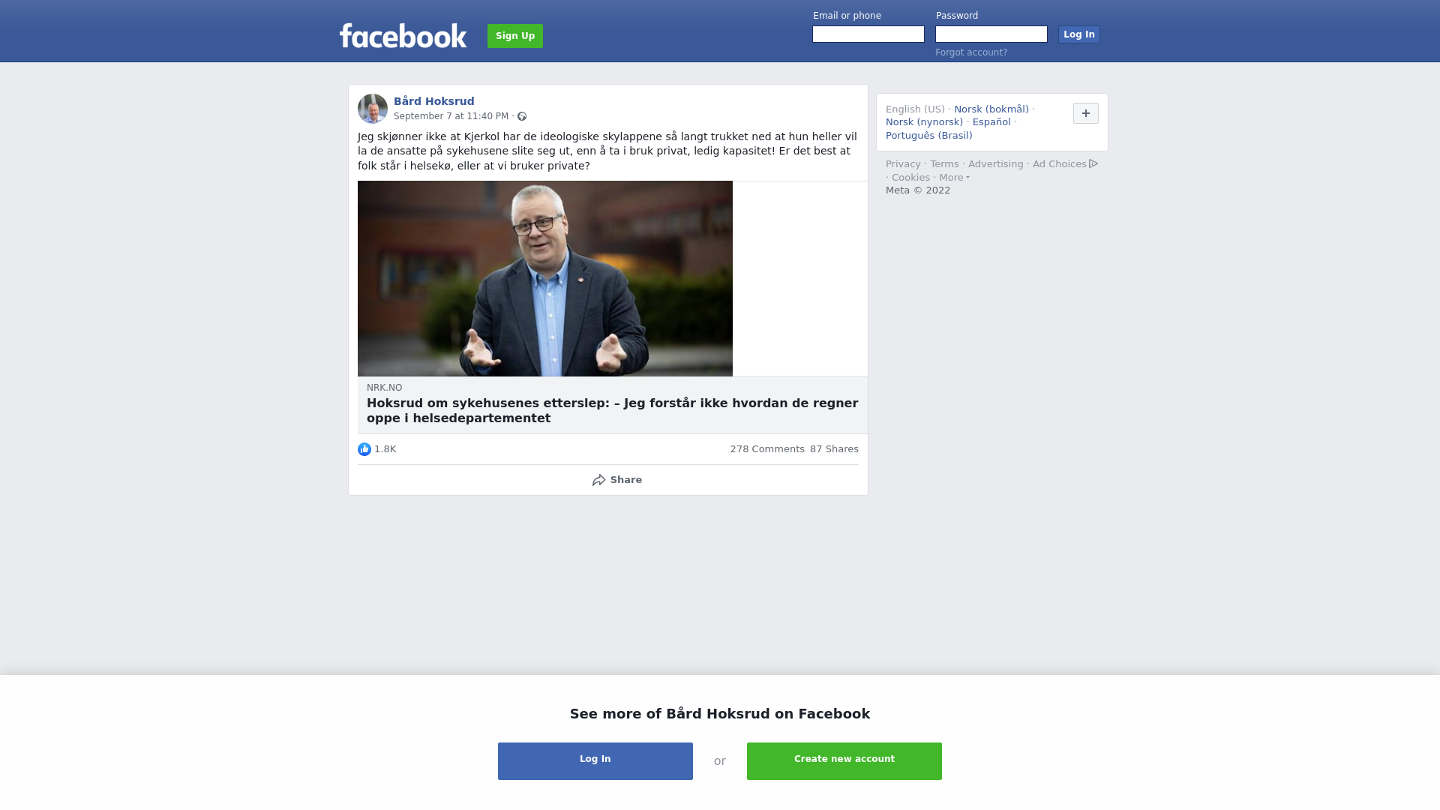The width and height of the screenshot is (1440, 810).
Task: Click the share arrow icon
Action: click(x=598, y=480)
